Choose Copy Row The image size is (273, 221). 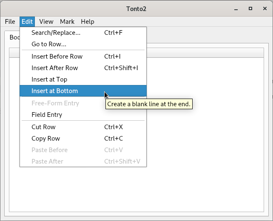(45, 139)
